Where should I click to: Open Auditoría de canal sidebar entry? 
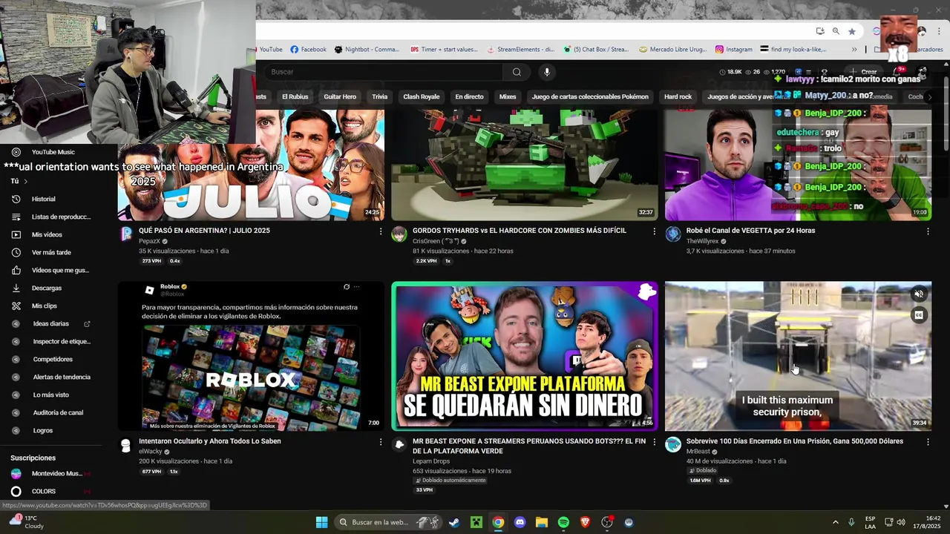pyautogui.click(x=58, y=412)
